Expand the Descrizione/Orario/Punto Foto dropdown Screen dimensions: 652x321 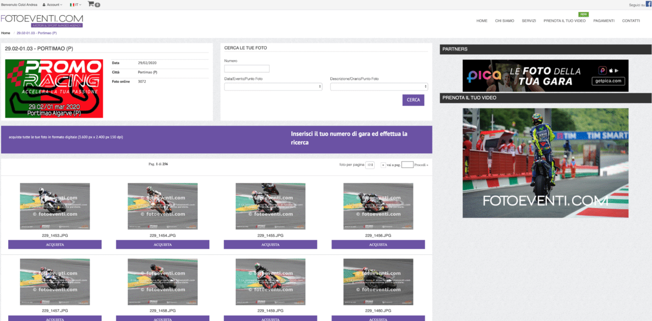click(379, 86)
